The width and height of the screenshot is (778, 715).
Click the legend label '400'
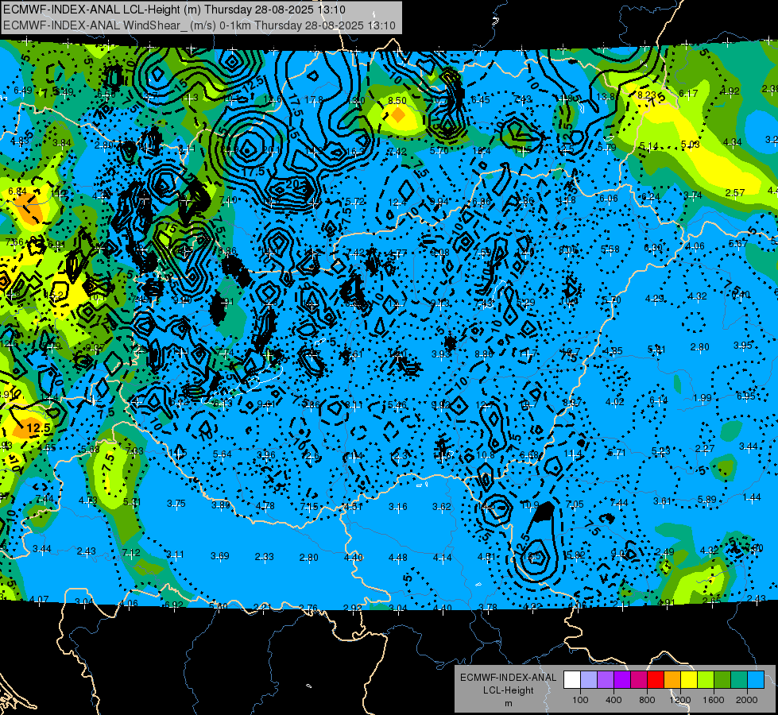(x=613, y=700)
